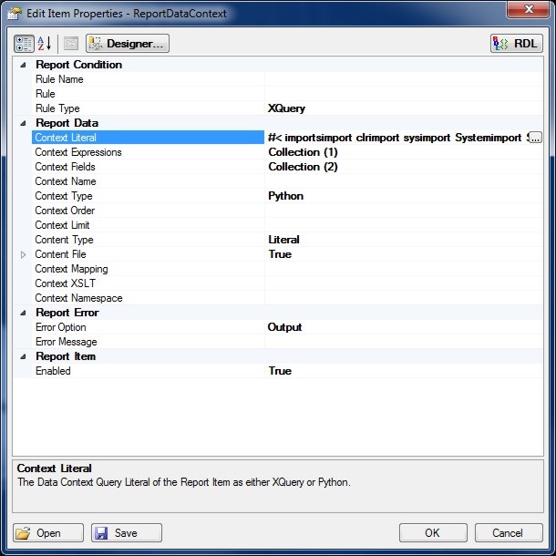The height and width of the screenshot is (556, 556).
Task: Click the Property Pages icon
Action: [x=71, y=44]
